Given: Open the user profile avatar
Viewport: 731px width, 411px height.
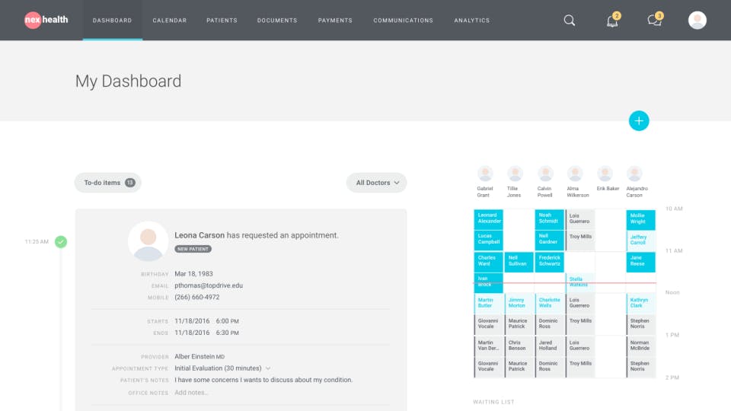Looking at the screenshot, I should [697, 20].
